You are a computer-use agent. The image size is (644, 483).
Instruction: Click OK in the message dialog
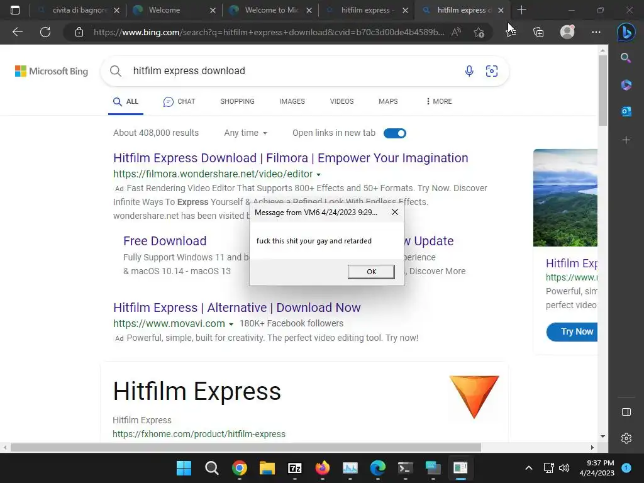coord(371,272)
